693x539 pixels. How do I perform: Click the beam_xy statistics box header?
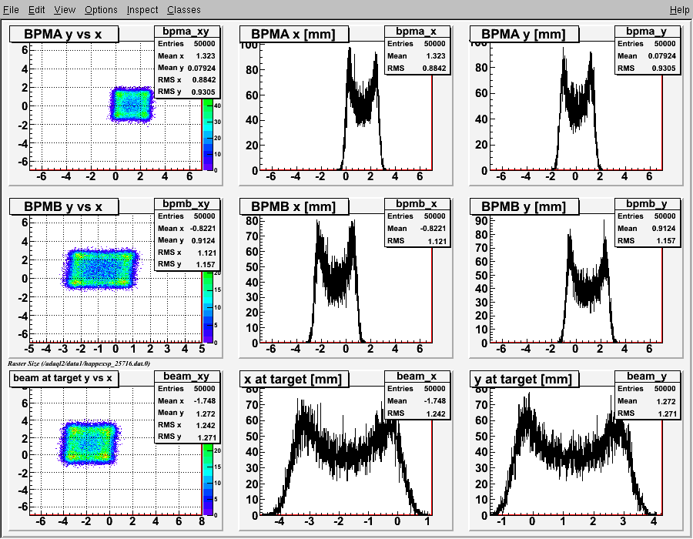[x=186, y=376]
